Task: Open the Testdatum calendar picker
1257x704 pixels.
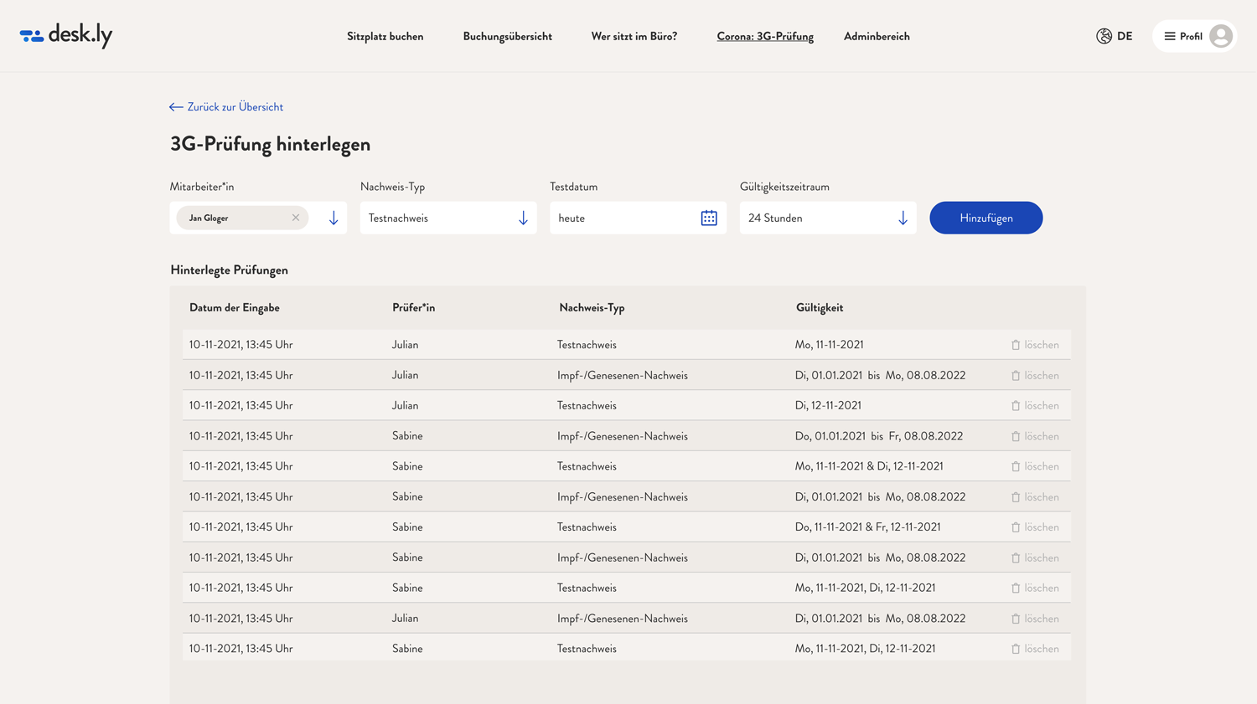Action: [709, 218]
